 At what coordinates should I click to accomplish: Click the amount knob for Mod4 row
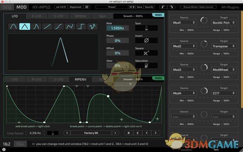(204, 91)
